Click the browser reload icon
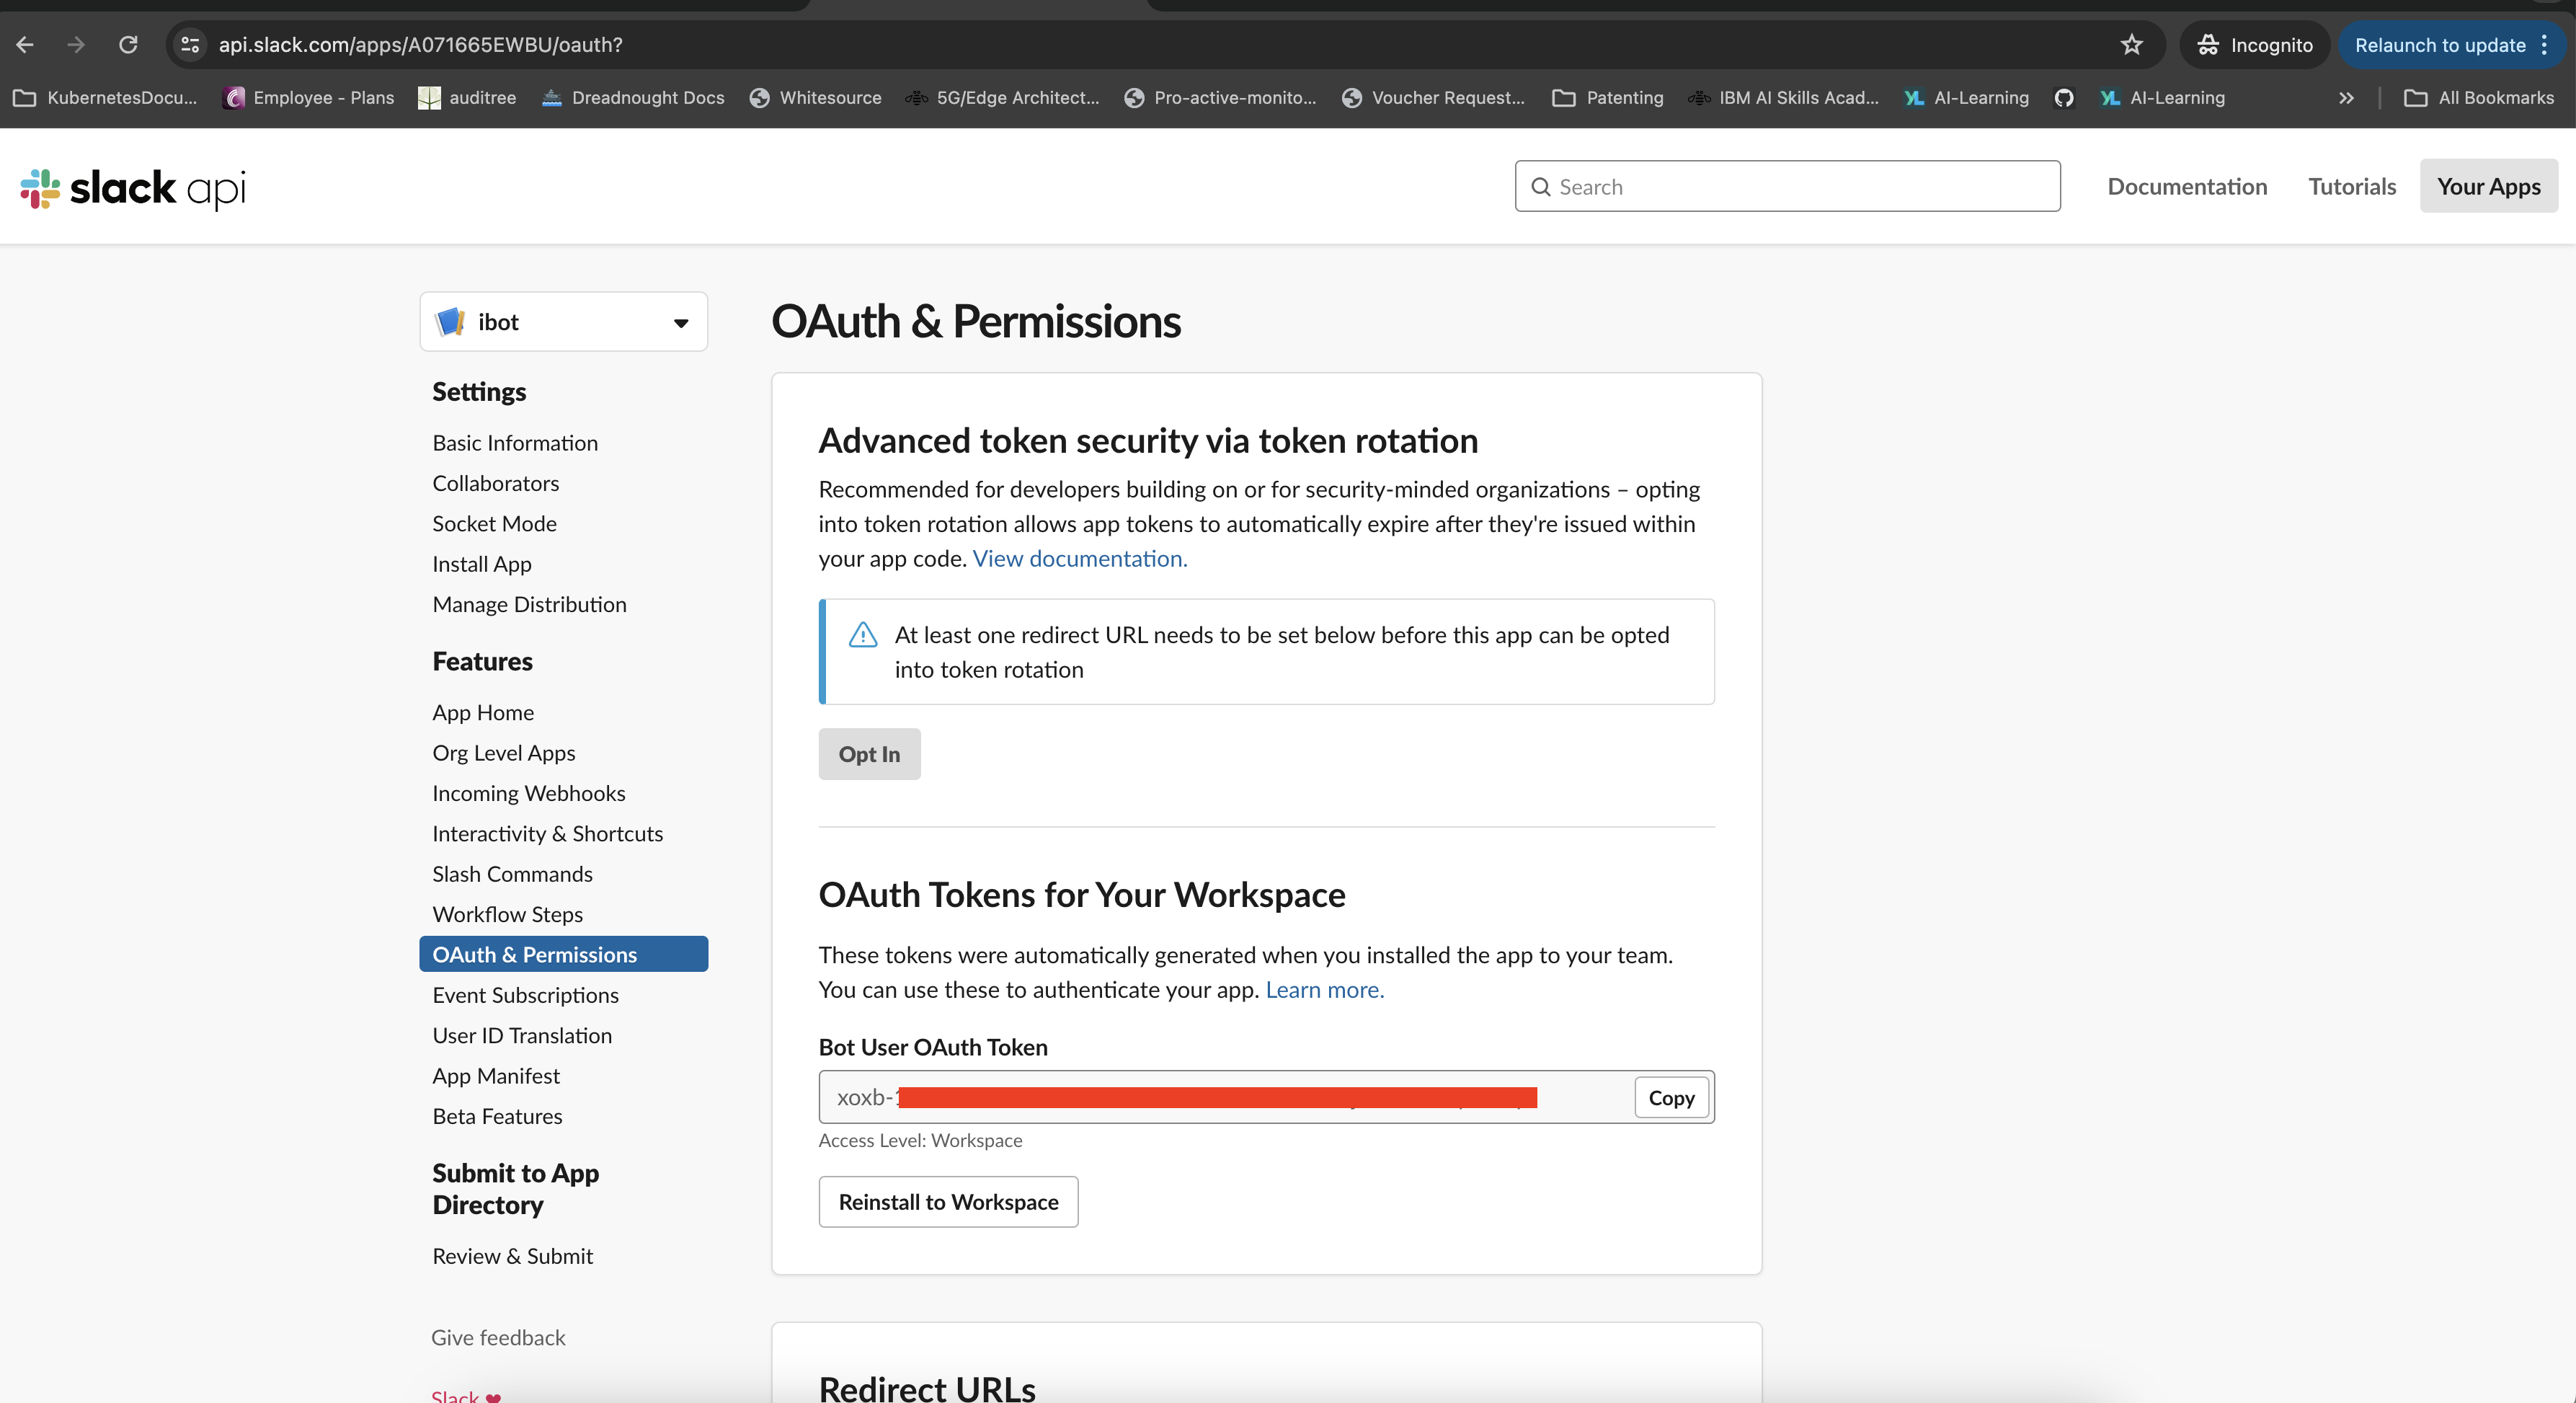The width and height of the screenshot is (2576, 1403). [128, 45]
